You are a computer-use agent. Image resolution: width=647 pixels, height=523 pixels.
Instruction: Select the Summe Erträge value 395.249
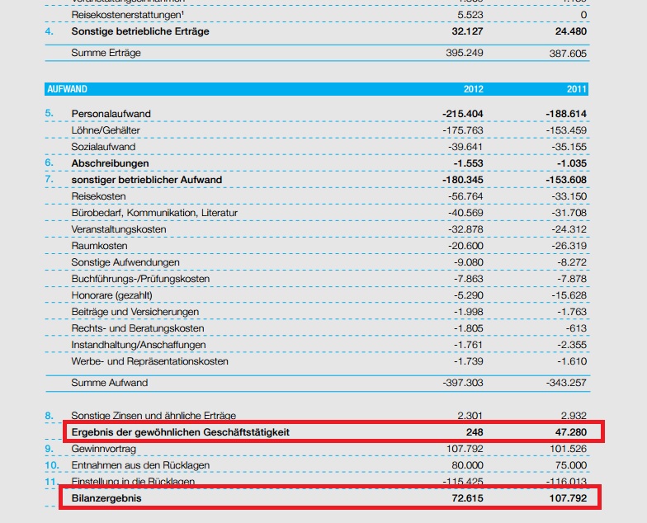click(464, 53)
